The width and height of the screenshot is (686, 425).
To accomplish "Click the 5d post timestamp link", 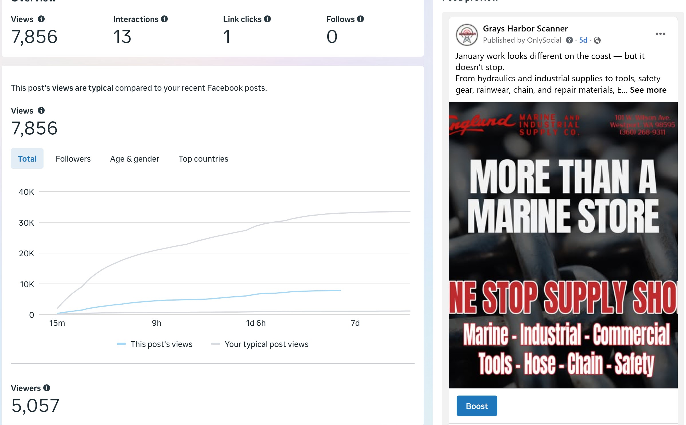I will (x=583, y=40).
